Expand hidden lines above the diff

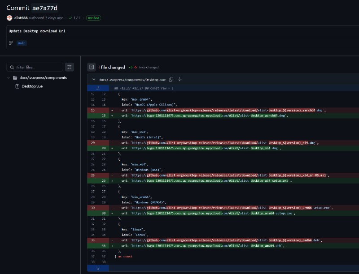[98, 88]
